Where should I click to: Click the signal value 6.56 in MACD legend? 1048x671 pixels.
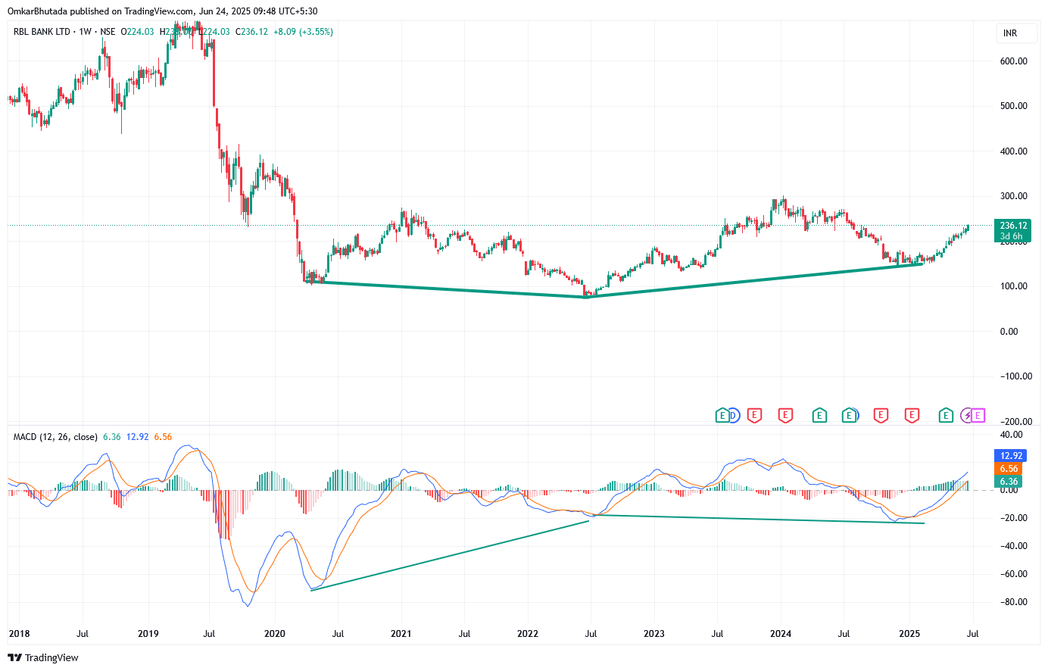coord(163,437)
